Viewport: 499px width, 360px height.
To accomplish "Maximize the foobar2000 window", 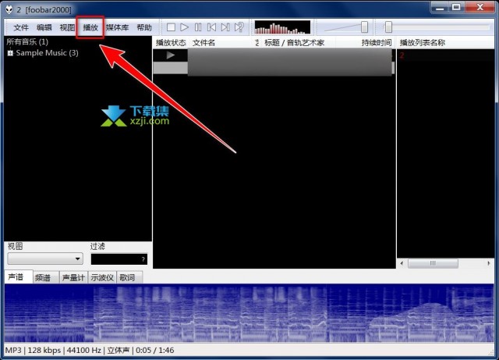I will click(456, 8).
